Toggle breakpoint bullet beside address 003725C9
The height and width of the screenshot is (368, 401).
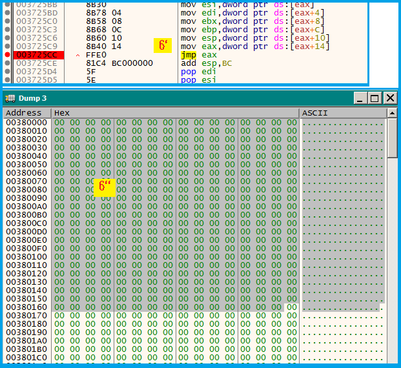[6, 46]
